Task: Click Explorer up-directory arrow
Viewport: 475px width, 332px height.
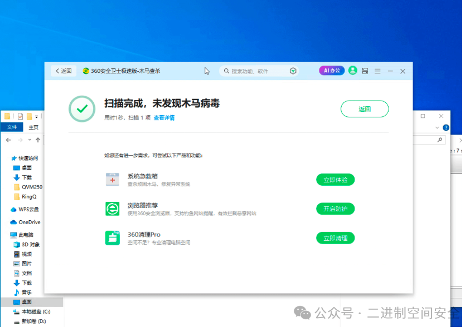Action: (38, 140)
